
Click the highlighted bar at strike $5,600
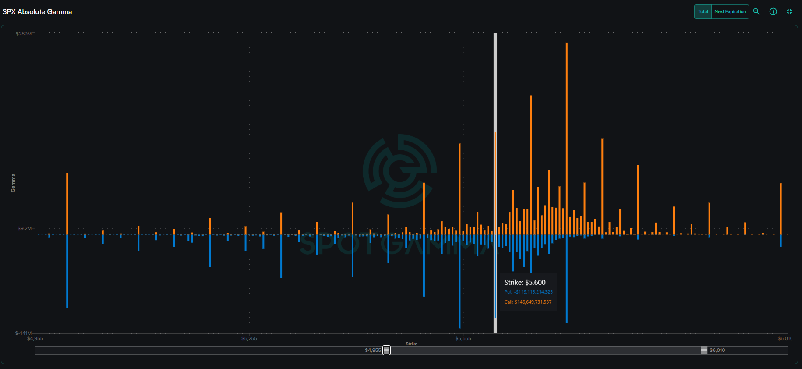click(x=495, y=184)
